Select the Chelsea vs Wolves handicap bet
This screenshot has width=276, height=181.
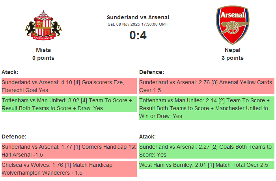click(69, 169)
